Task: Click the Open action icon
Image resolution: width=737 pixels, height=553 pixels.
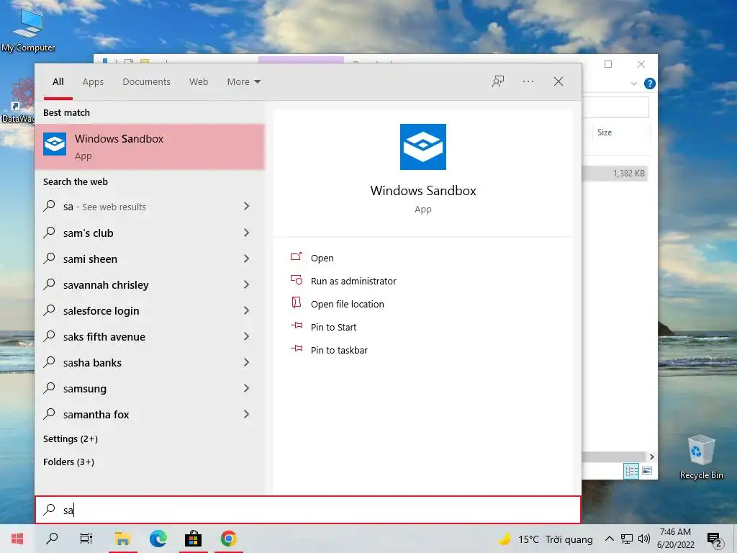Action: [296, 257]
